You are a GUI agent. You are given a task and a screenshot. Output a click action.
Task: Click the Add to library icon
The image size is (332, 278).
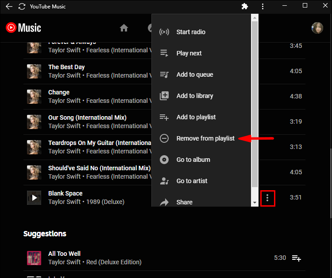(x=164, y=96)
